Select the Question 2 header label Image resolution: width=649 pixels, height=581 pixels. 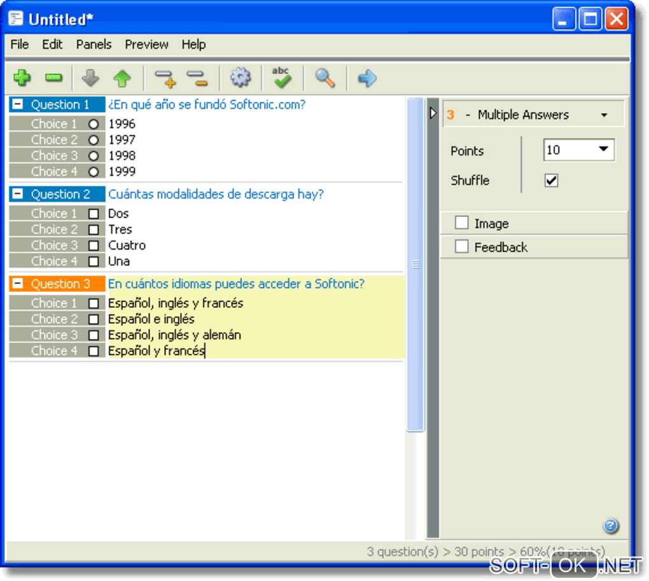tap(60, 193)
